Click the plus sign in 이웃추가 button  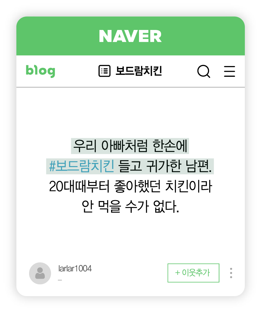(x=177, y=273)
